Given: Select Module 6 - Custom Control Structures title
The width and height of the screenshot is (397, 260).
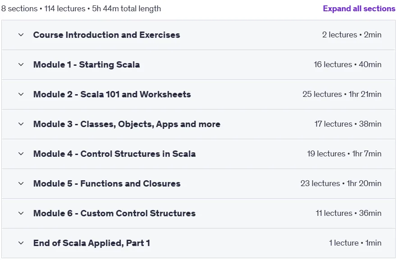Looking at the screenshot, I should [114, 214].
